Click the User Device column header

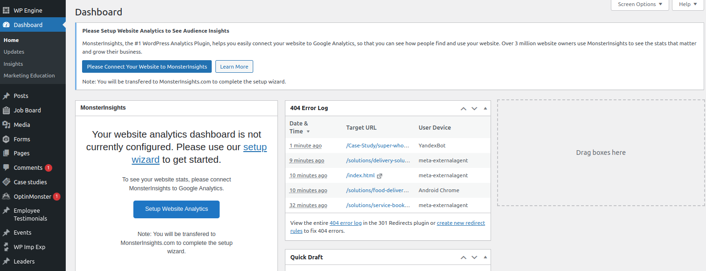point(435,127)
